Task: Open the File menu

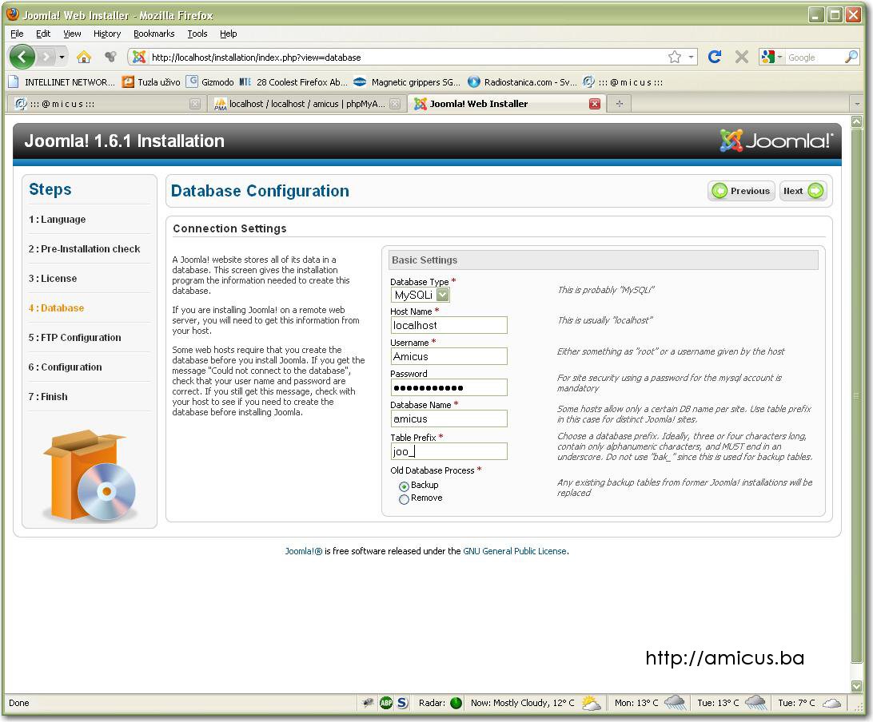Action: (x=17, y=34)
